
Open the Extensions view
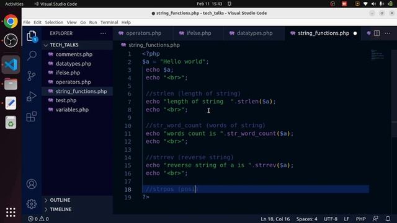(32, 116)
